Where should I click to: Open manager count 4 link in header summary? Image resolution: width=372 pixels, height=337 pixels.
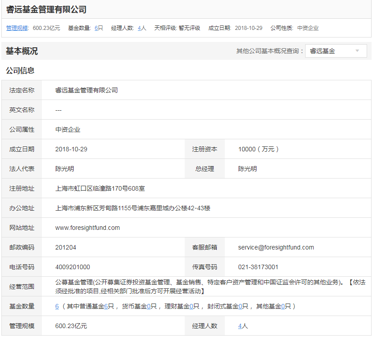click(140, 28)
